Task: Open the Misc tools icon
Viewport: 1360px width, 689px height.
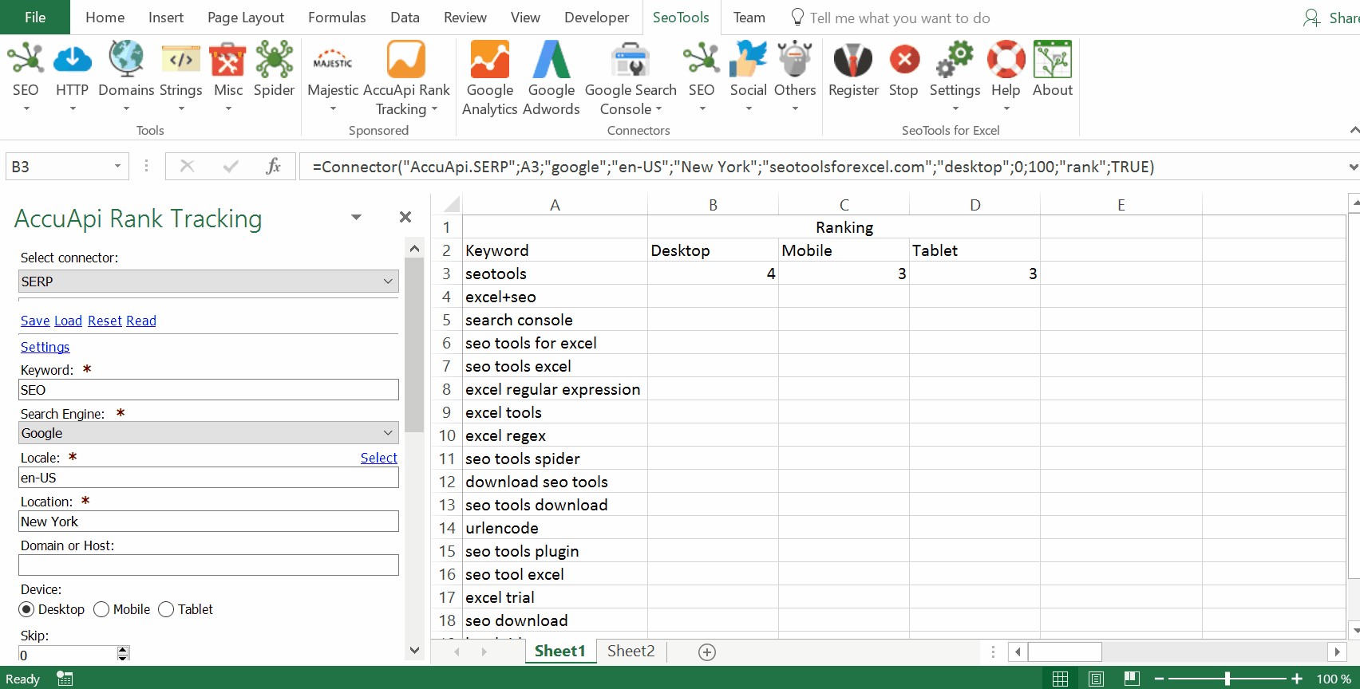Action: tap(228, 60)
